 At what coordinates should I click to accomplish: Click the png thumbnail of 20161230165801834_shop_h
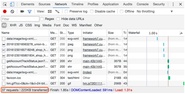coord(4,56)
